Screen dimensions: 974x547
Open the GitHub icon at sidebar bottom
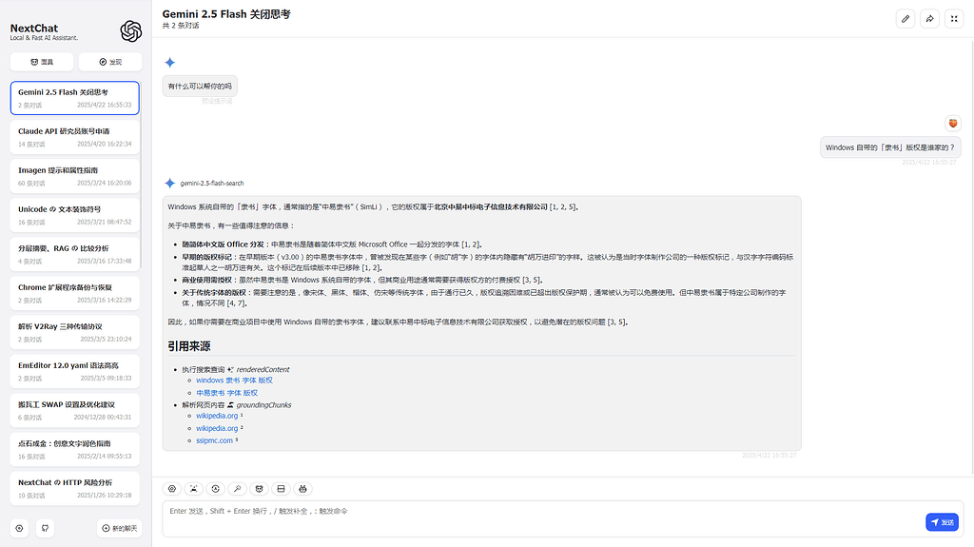(x=45, y=528)
